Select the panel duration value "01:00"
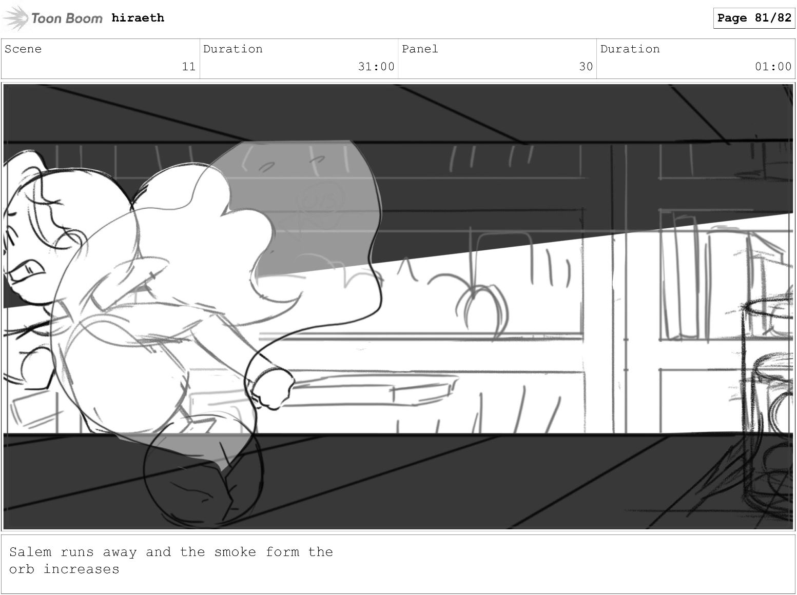The height and width of the screenshot is (595, 797). coord(773,67)
